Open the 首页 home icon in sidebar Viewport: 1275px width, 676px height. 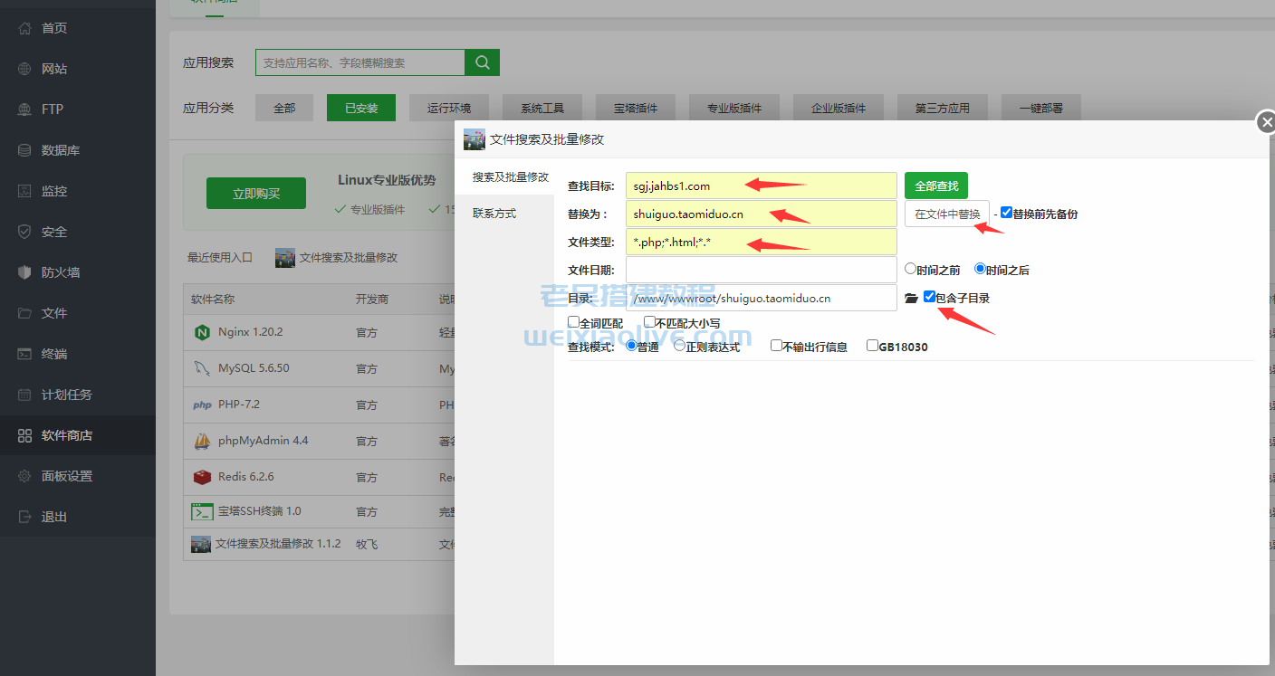coord(25,28)
